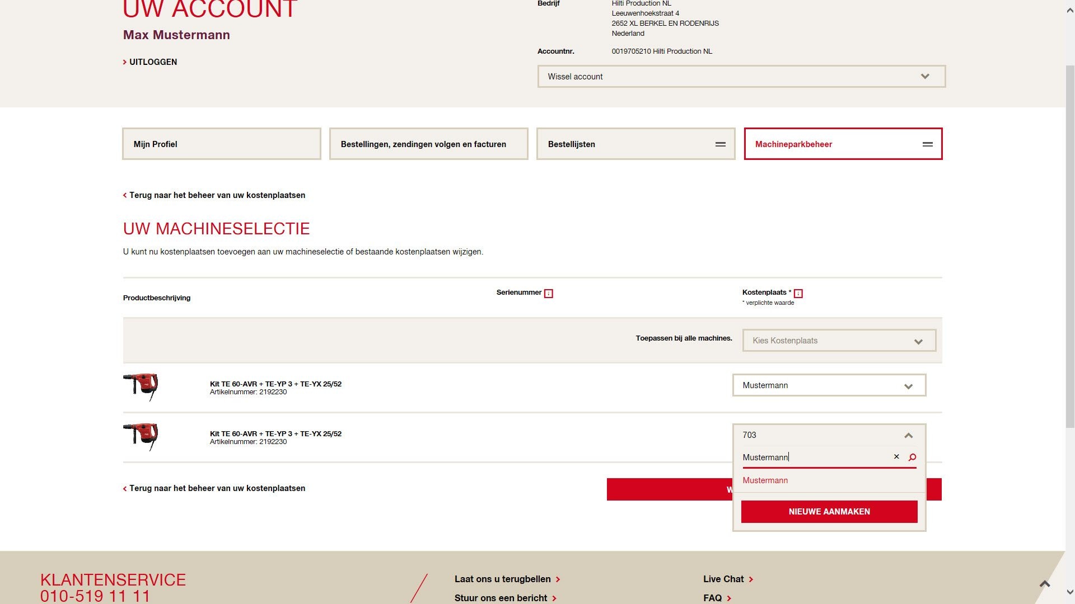The height and width of the screenshot is (604, 1075).
Task: Select Mustermann suggestion in the list
Action: (765, 480)
